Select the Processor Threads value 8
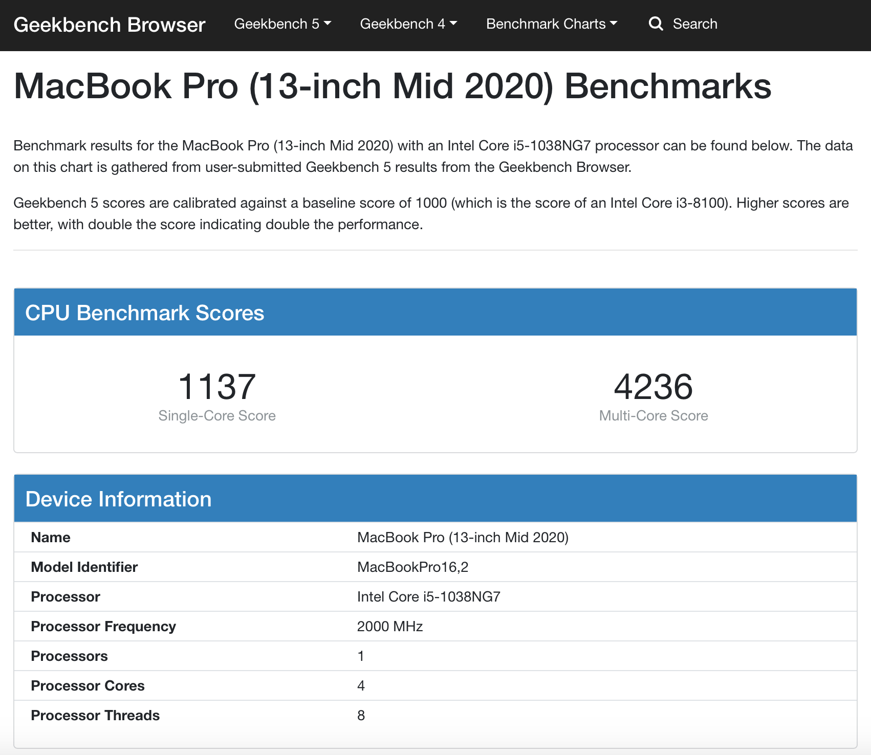871x755 pixels. [x=361, y=715]
